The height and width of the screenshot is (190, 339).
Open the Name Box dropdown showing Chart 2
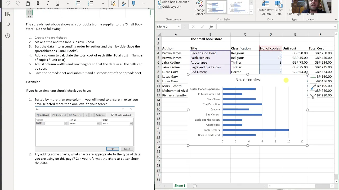click(x=179, y=27)
